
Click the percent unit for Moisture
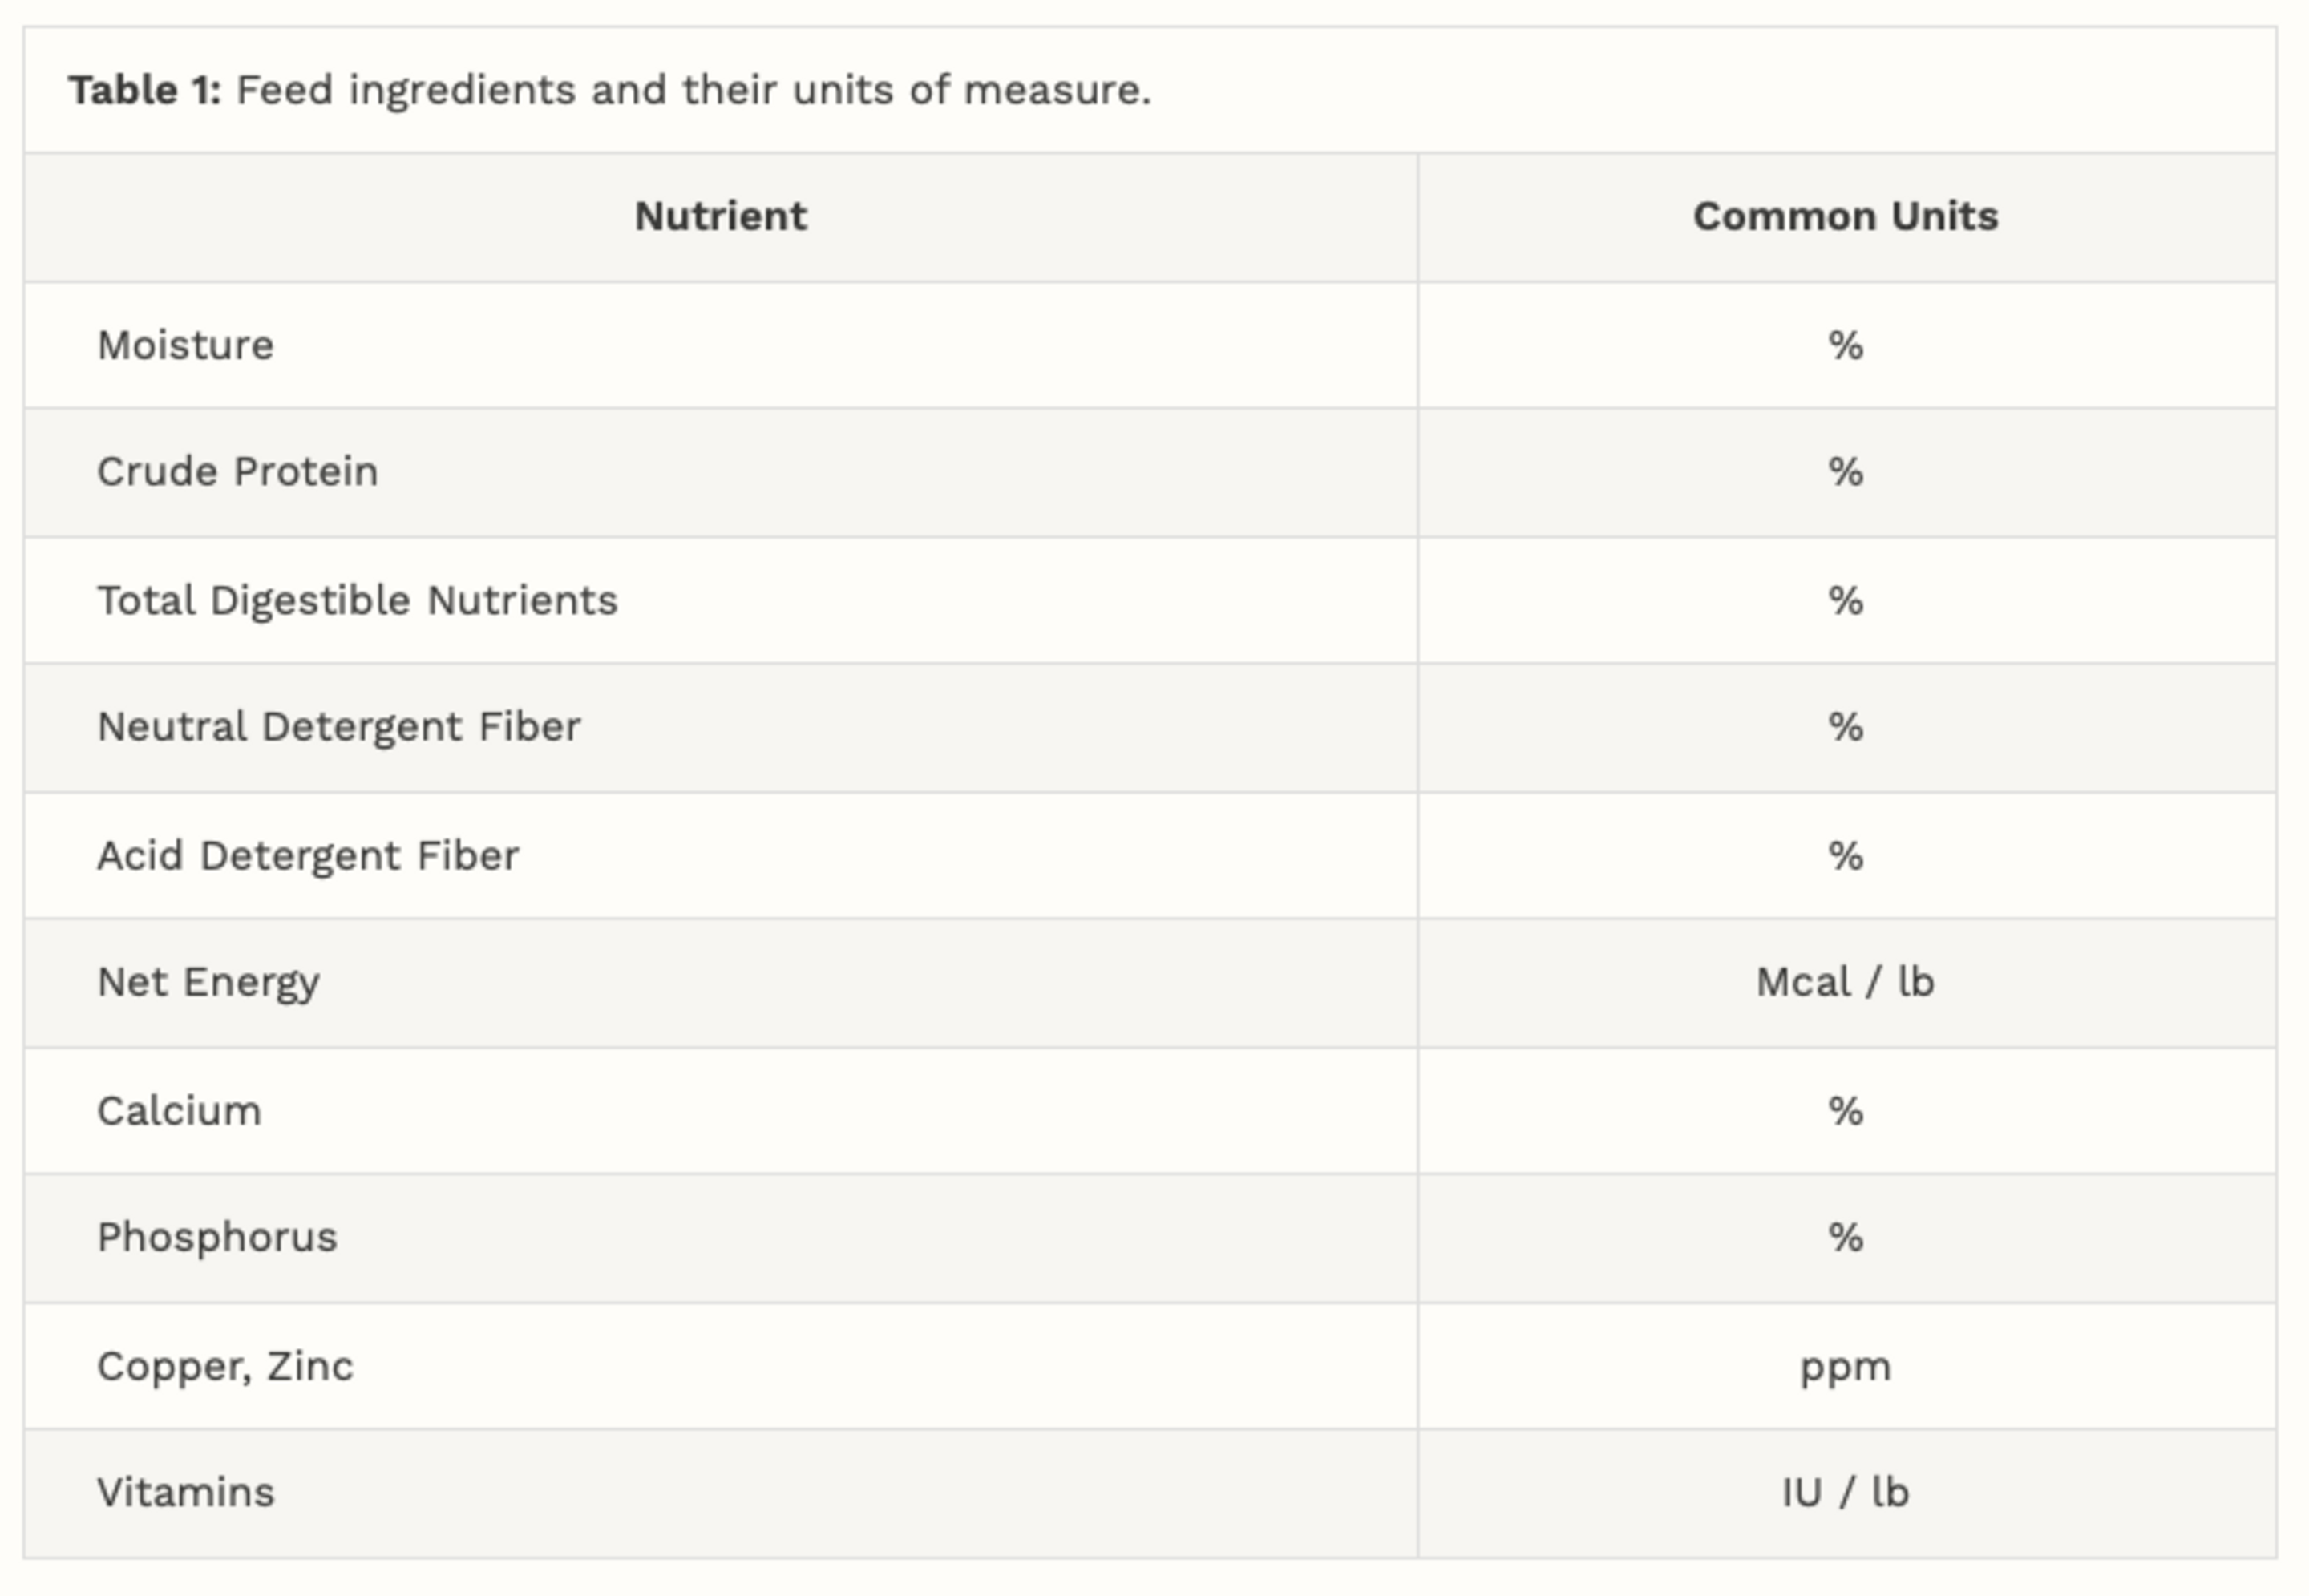tap(1845, 346)
